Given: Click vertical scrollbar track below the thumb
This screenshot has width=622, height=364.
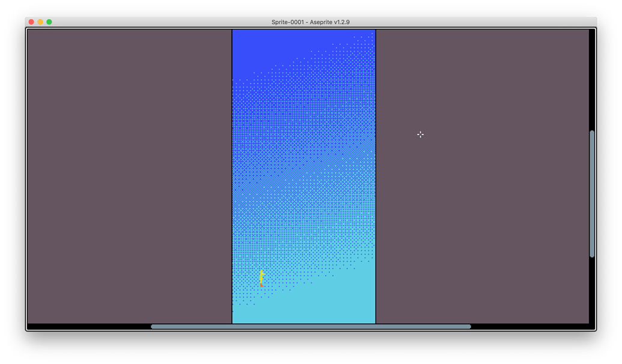Looking at the screenshot, I should (592, 291).
